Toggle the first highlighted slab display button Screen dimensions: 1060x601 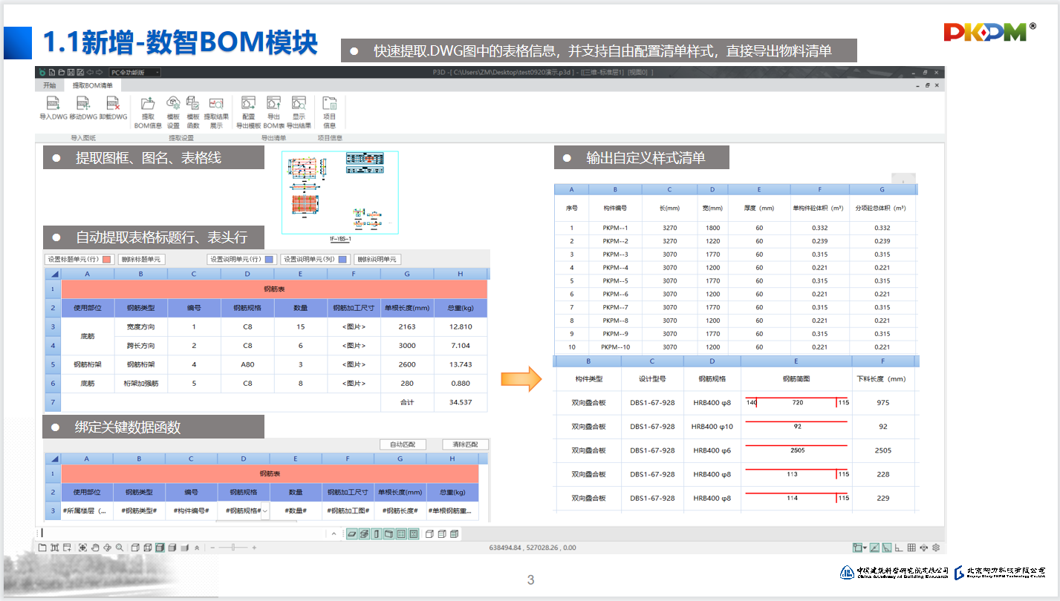[352, 533]
